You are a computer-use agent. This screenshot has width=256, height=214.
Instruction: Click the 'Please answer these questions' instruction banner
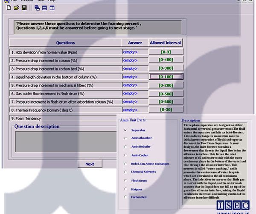98,27
